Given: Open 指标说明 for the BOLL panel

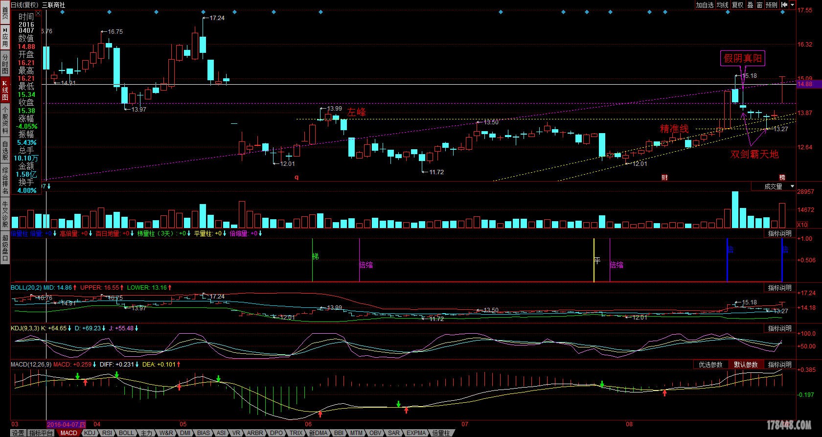Looking at the screenshot, I should point(779,288).
